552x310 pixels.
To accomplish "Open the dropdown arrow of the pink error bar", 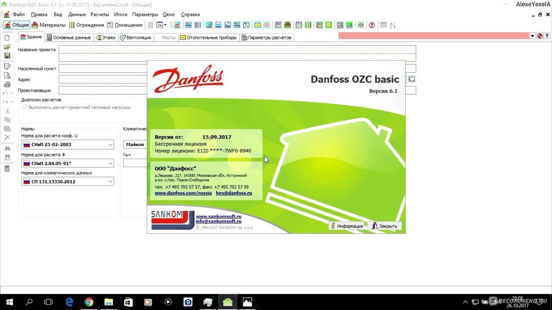I will click(533, 36).
